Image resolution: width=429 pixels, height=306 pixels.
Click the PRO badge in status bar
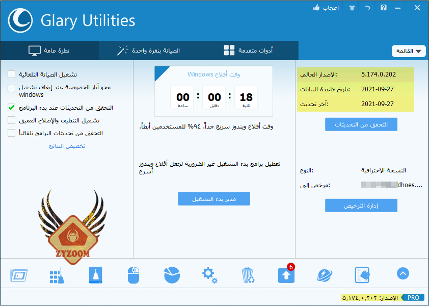pos(413,297)
